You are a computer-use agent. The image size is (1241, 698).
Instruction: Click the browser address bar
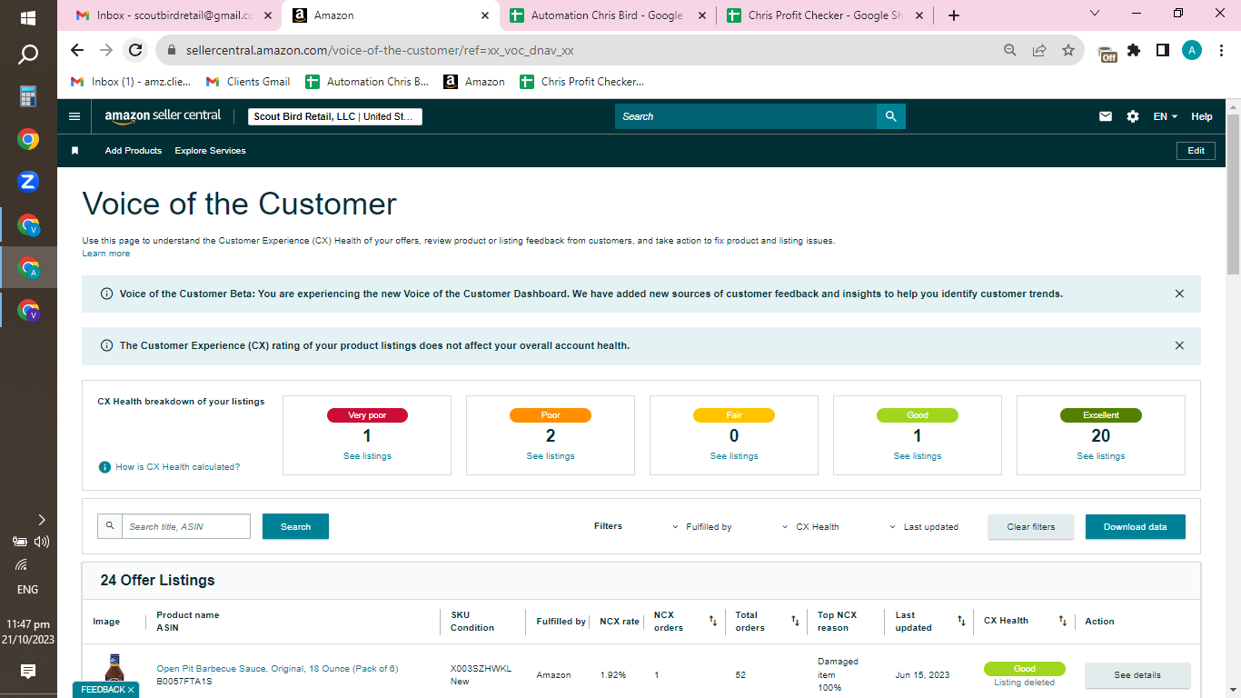coord(581,50)
